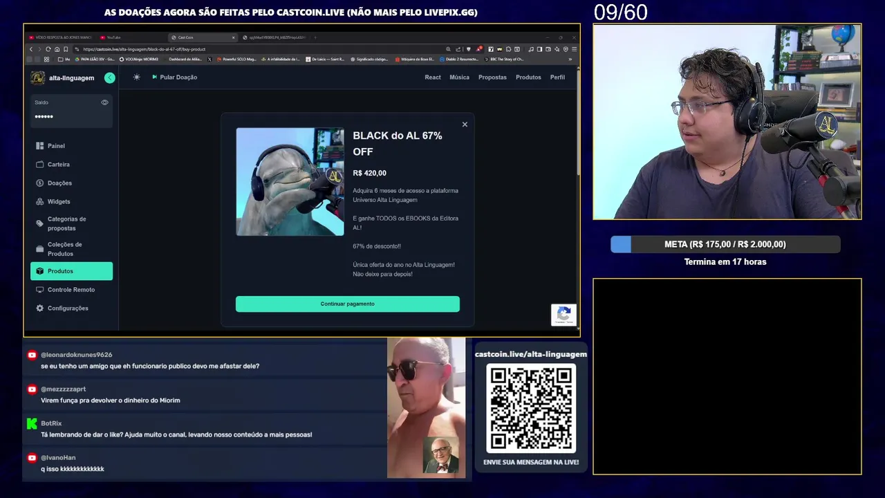885x498 pixels.
Task: Switch to the YouTube browser tab
Action: click(x=131, y=37)
